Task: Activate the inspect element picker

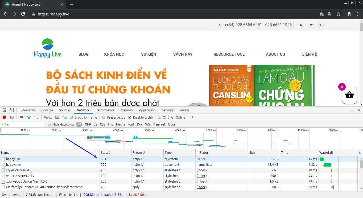Action: [x=5, y=110]
